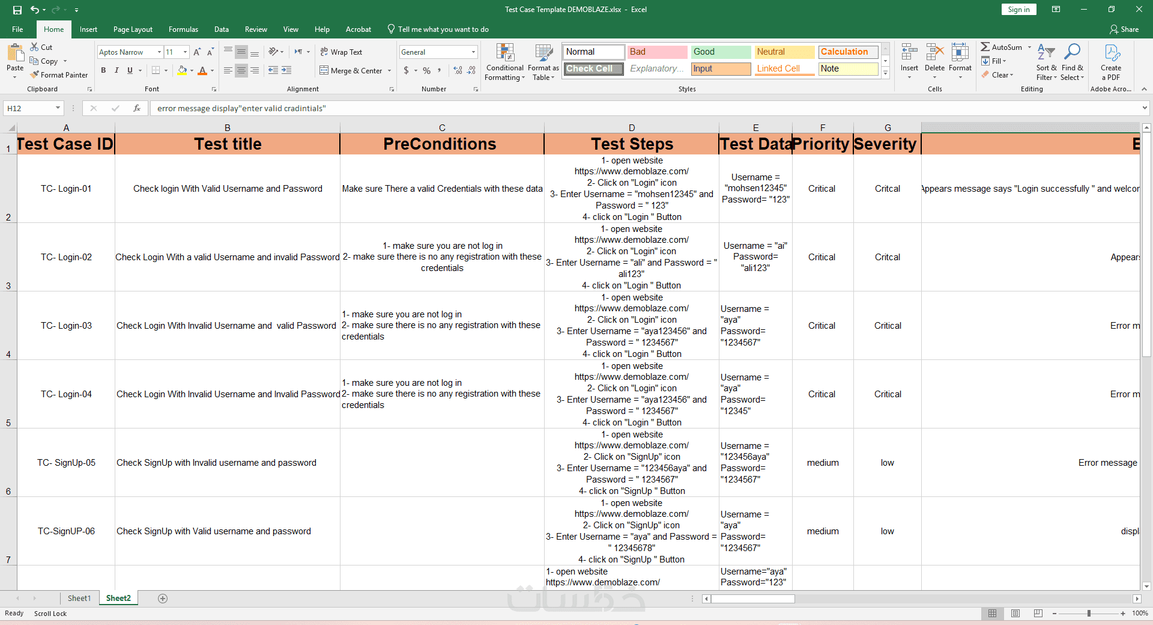Apply the percent style format
The height and width of the screenshot is (625, 1153).
[x=426, y=70]
